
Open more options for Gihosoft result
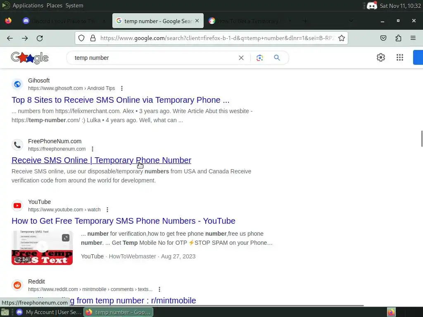[x=122, y=88]
